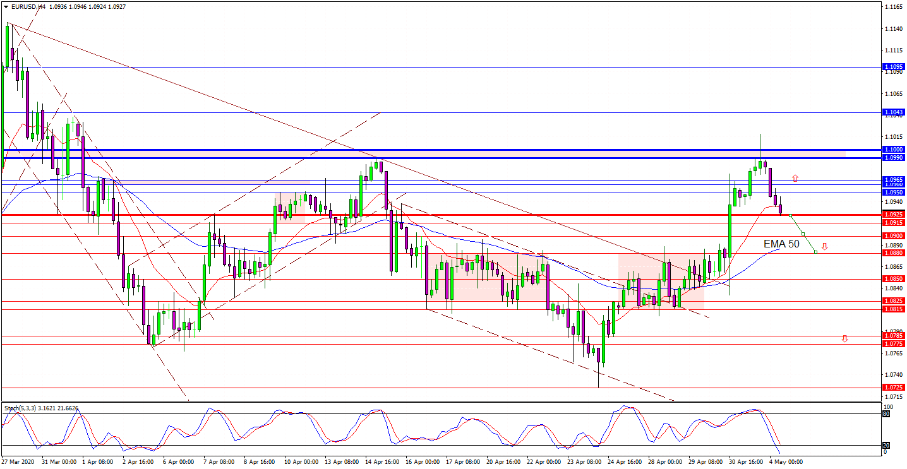The height and width of the screenshot is (469, 907).
Task: Select the 1.0825 red price label
Action: click(x=893, y=301)
